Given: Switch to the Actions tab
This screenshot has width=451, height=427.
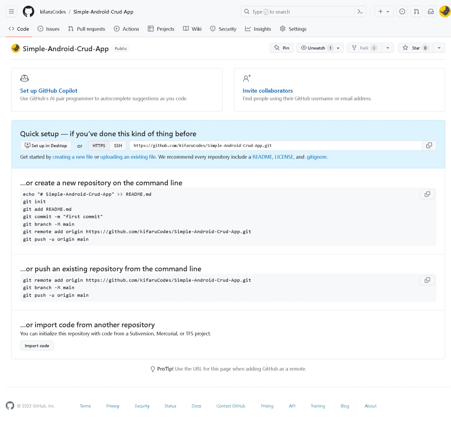Looking at the screenshot, I should [127, 29].
